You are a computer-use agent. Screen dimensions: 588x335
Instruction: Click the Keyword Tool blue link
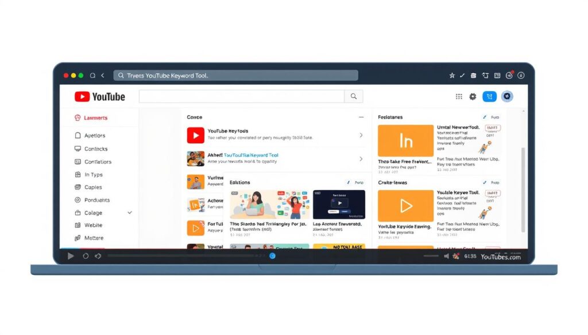pyautogui.click(x=251, y=155)
